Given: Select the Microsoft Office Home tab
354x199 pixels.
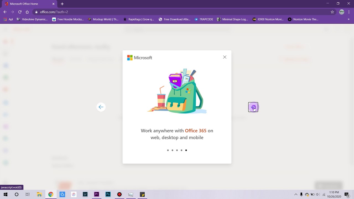Looking at the screenshot, I should [29, 4].
